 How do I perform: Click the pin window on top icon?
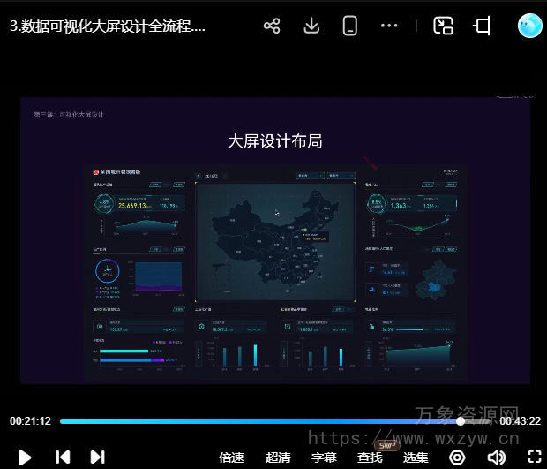tap(482, 26)
